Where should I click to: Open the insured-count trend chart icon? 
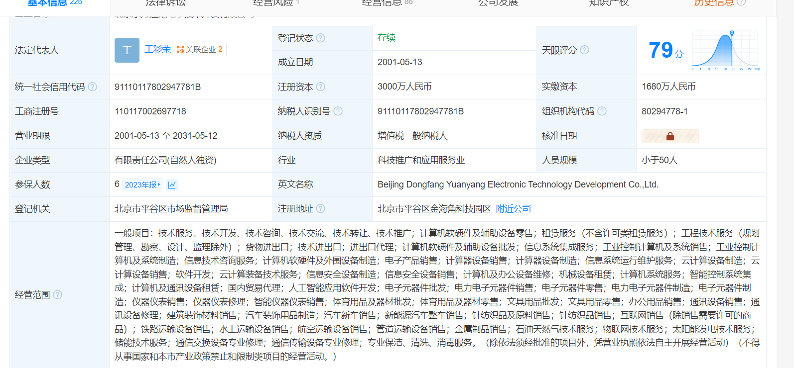click(172, 185)
